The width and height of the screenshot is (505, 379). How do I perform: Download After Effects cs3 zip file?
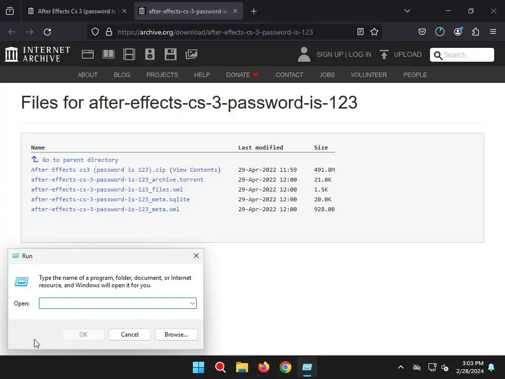[x=98, y=170]
